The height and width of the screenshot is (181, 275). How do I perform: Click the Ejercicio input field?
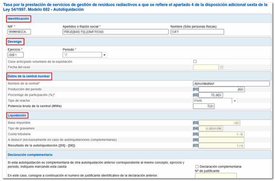tap(21, 55)
